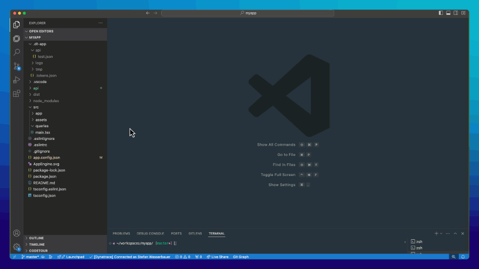Toggle the primary side bar visibility
The height and width of the screenshot is (269, 479).
click(441, 13)
